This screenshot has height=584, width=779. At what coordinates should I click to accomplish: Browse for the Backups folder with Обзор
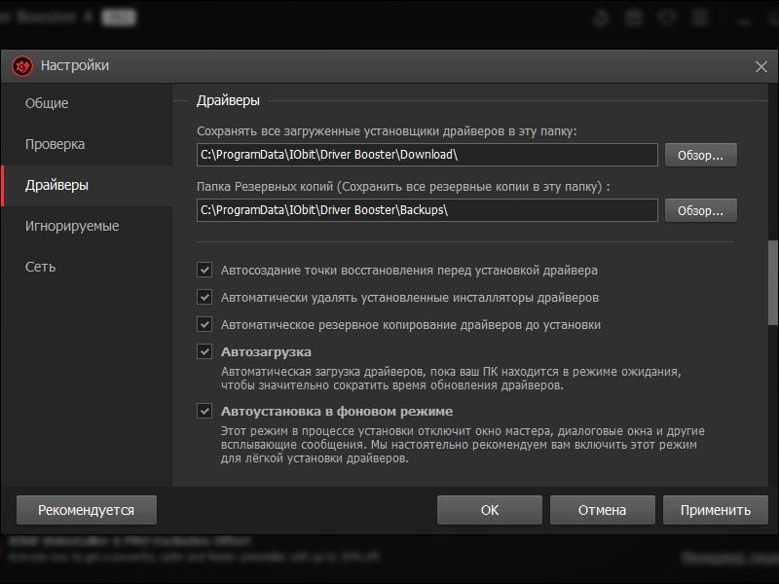coord(700,210)
